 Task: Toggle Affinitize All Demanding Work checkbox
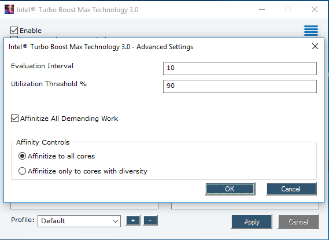point(14,119)
